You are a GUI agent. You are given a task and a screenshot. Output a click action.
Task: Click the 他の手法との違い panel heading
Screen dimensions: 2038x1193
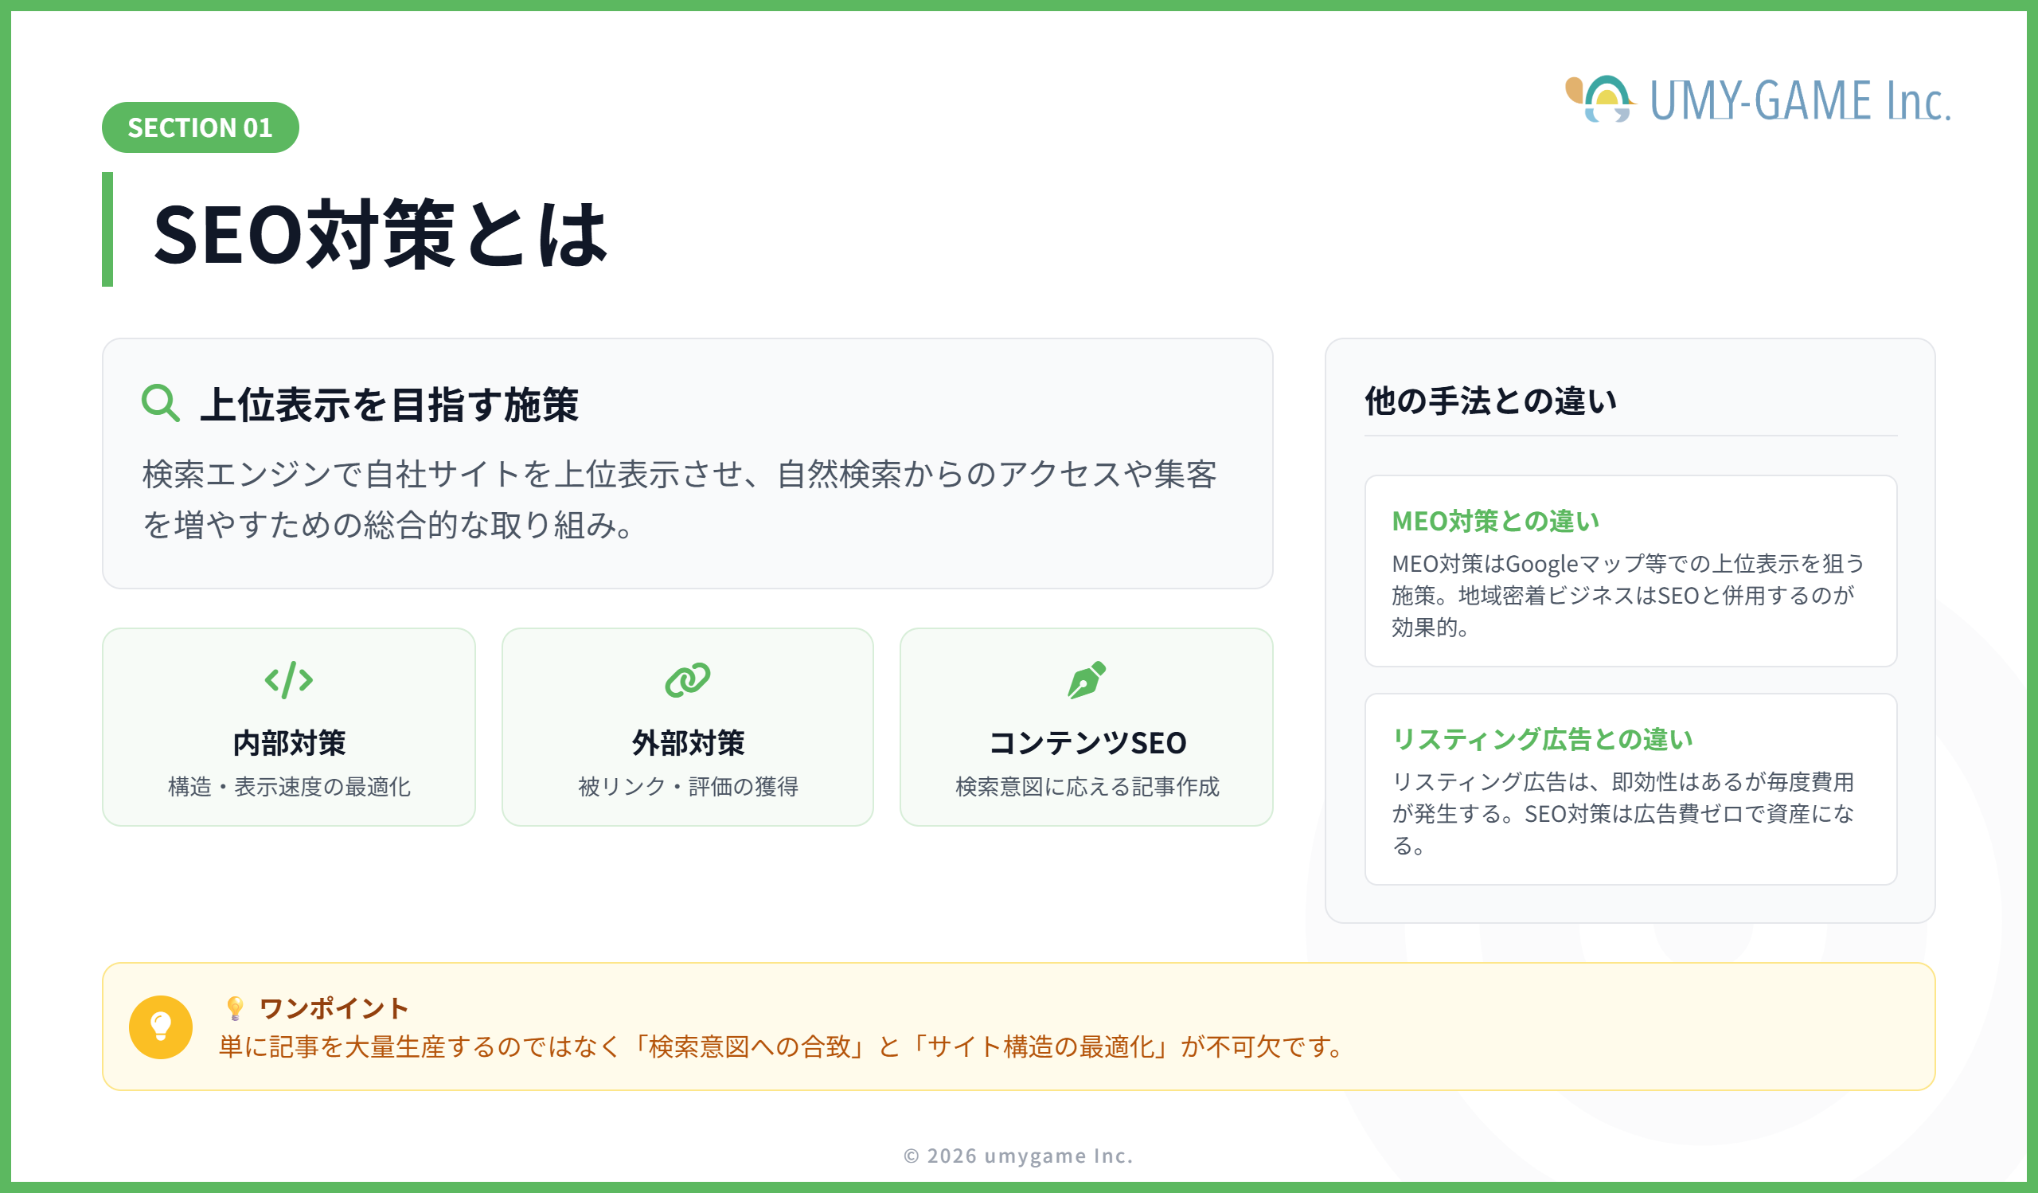(1490, 401)
